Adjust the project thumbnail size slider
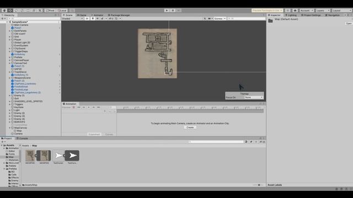The width and height of the screenshot is (353, 198). pyautogui.click(x=259, y=185)
